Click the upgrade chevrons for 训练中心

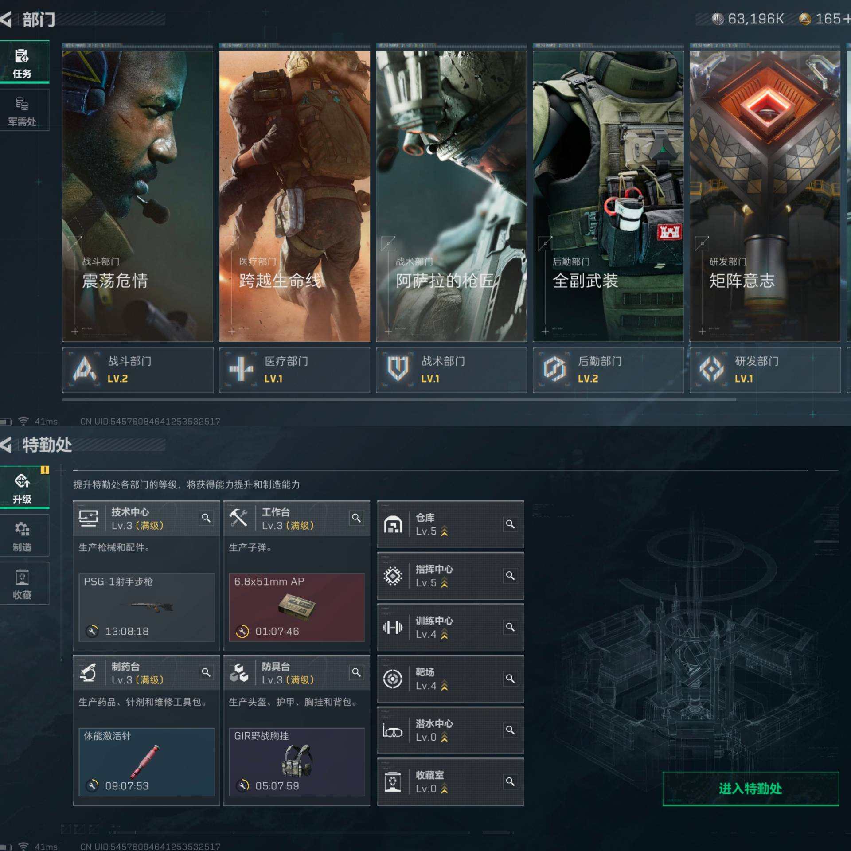[x=445, y=634]
